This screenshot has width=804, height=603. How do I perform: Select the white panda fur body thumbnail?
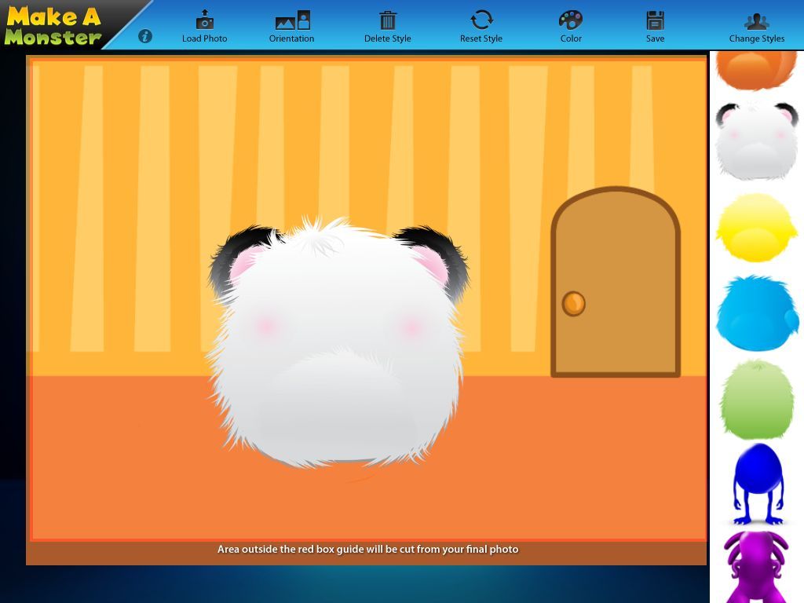[757, 141]
